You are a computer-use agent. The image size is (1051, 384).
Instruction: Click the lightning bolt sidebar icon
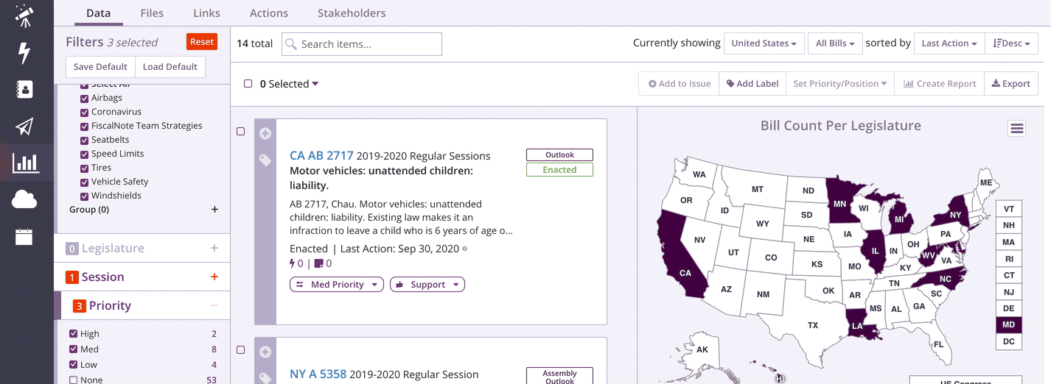click(x=24, y=53)
